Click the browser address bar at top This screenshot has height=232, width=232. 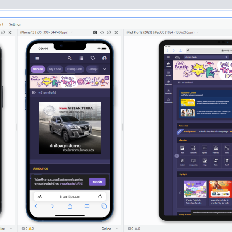[116, 14]
